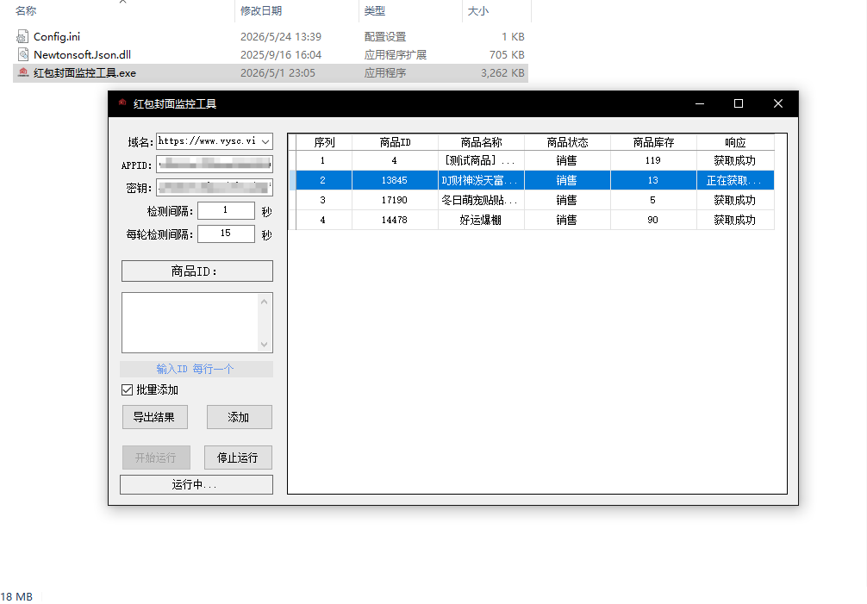Click the Newtonsoft.Json.dll file icon
This screenshot has width=867, height=604.
(22, 54)
